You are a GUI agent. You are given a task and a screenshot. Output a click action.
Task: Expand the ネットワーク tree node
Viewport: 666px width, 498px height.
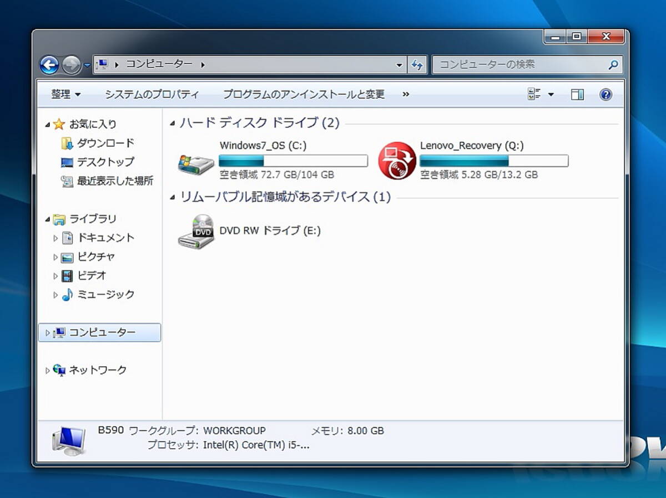pyautogui.click(x=48, y=371)
